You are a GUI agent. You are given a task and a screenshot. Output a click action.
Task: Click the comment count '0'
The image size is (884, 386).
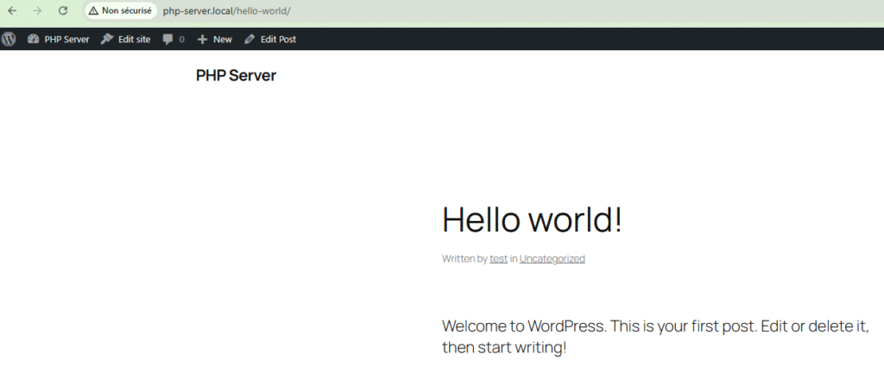coord(181,40)
